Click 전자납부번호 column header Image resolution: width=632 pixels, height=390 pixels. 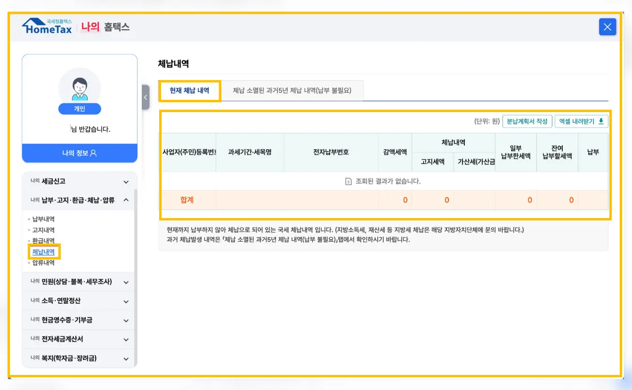pos(331,153)
